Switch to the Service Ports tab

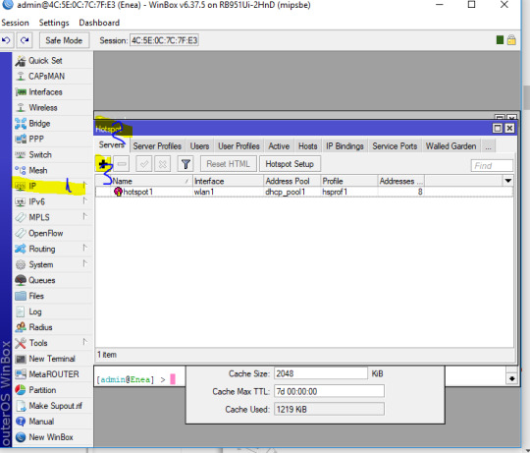395,146
